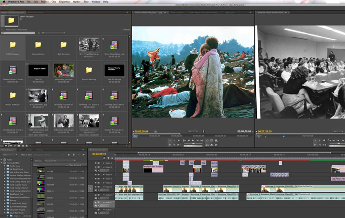Toggle loop playback in the Source monitor
The image size is (345, 218).
[207, 140]
